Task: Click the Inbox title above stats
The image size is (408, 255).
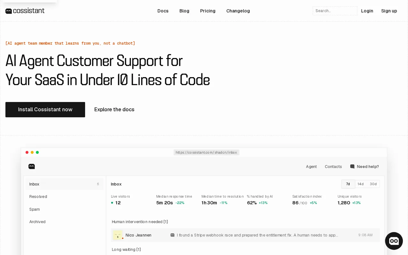Action: point(116,184)
